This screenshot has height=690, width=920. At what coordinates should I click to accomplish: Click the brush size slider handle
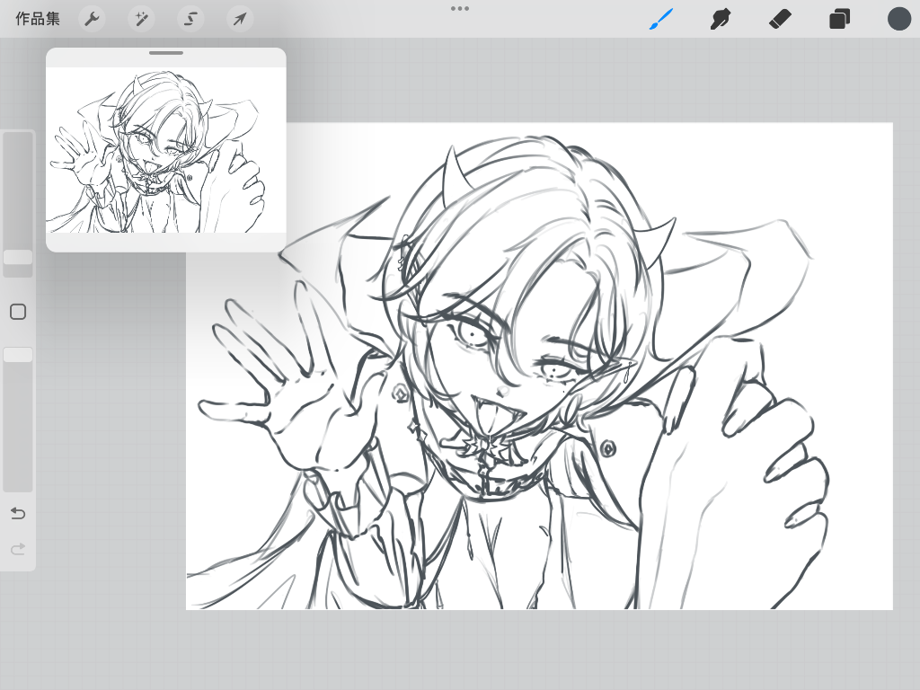(18, 257)
